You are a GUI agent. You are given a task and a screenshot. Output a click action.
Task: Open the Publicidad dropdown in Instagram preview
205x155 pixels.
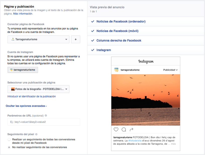pyautogui.click(x=170, y=70)
